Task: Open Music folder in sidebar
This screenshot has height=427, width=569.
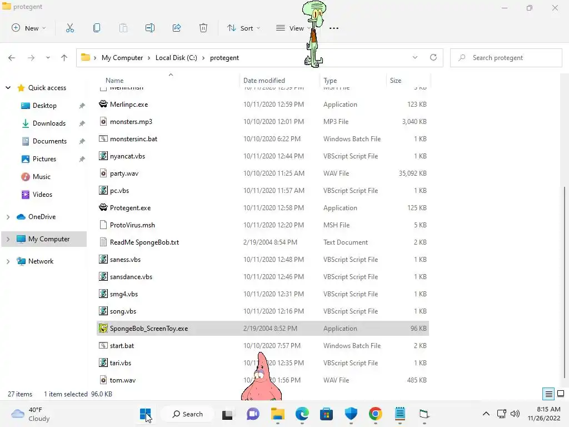Action: [x=36, y=177]
